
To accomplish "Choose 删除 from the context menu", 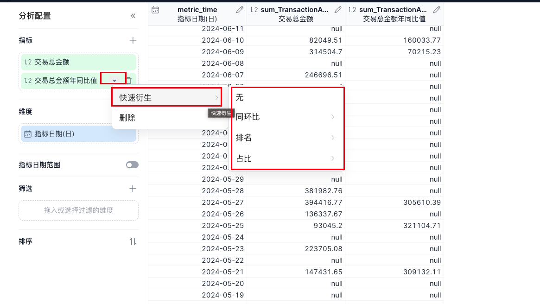I will (x=127, y=118).
